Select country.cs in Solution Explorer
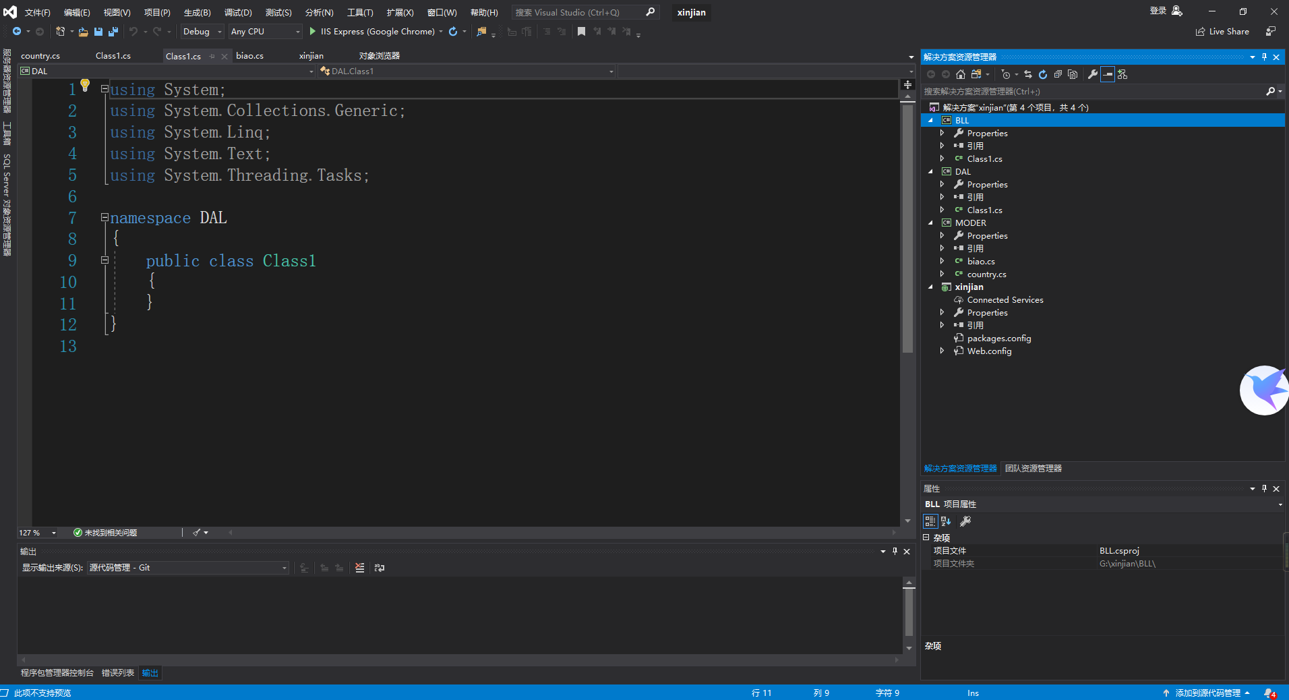The width and height of the screenshot is (1289, 700). coord(986,274)
